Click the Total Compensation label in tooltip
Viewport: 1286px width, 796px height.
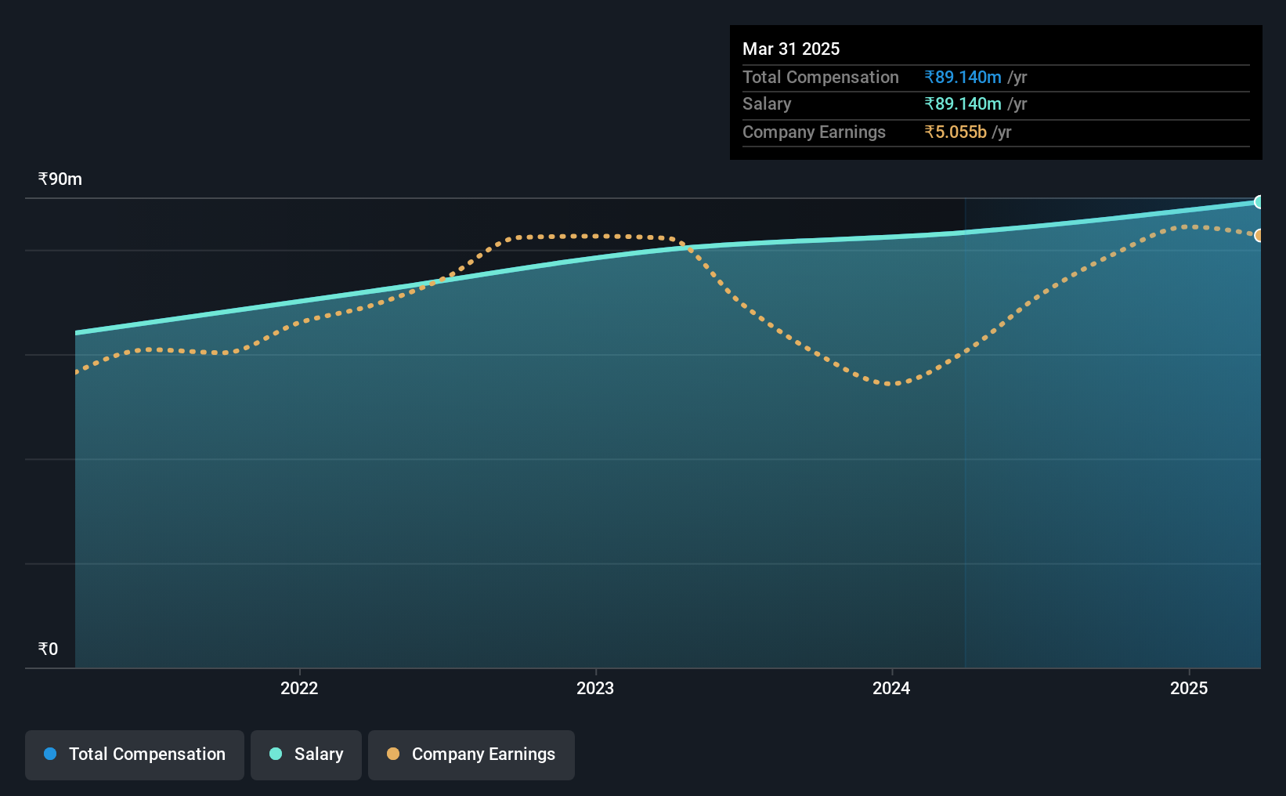coord(821,77)
